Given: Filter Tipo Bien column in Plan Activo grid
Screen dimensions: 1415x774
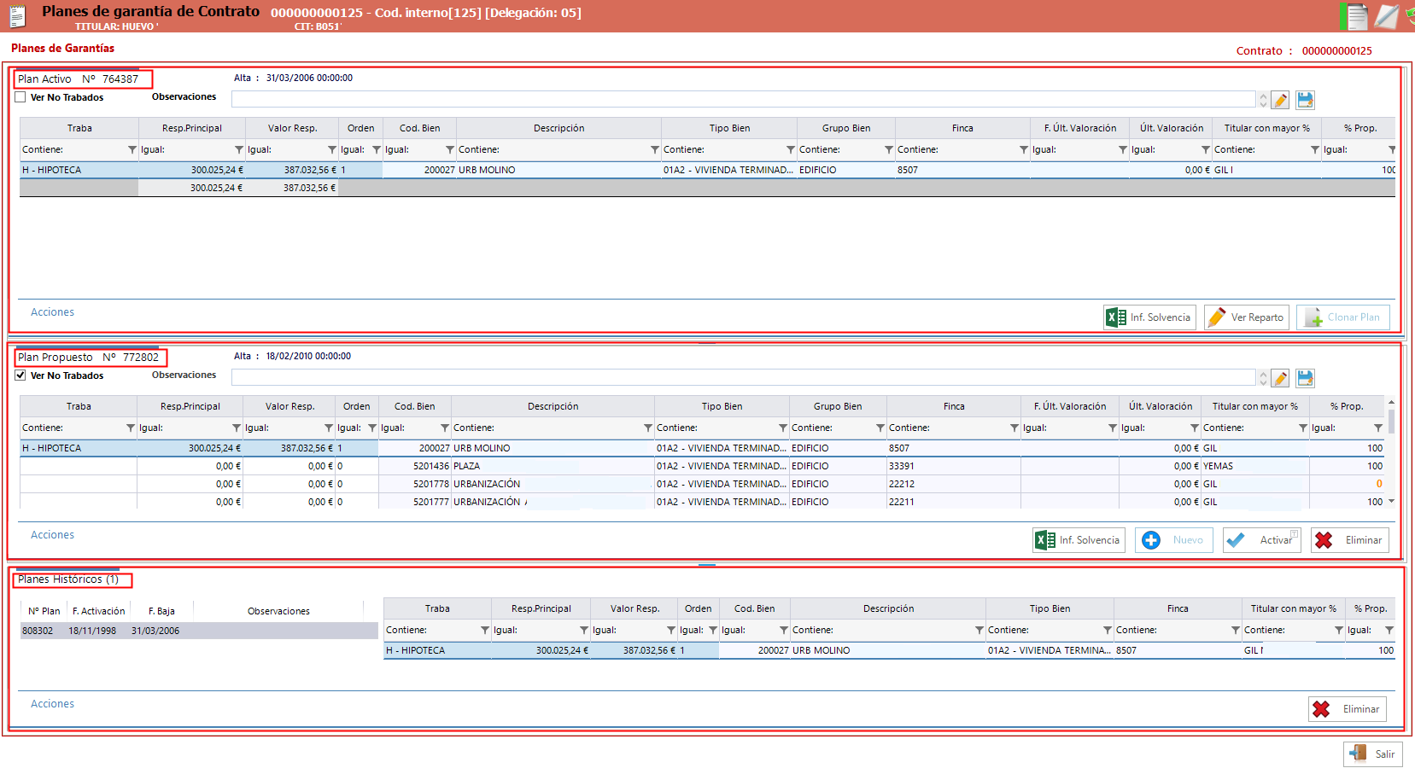Looking at the screenshot, I should (x=791, y=149).
